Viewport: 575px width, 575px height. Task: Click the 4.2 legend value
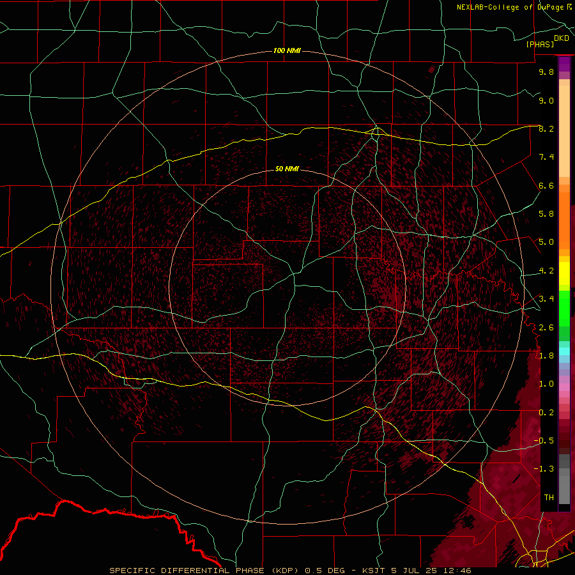click(546, 271)
